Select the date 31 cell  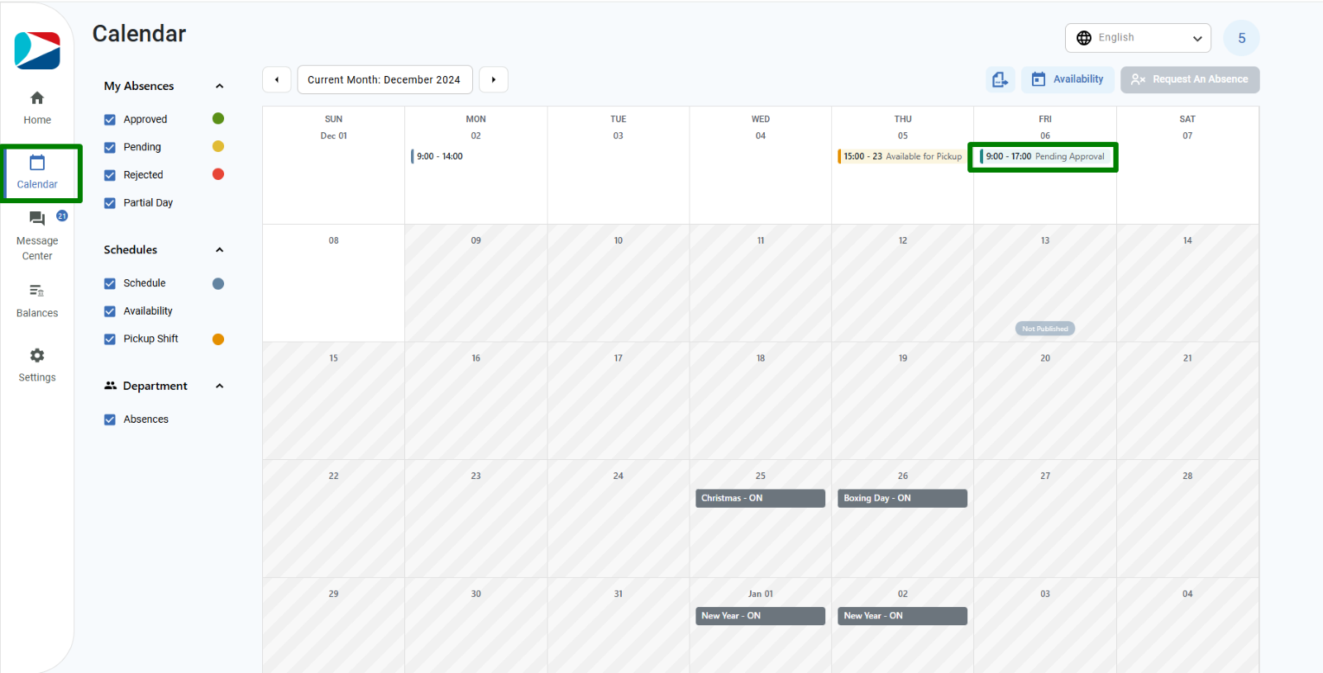[x=619, y=625]
